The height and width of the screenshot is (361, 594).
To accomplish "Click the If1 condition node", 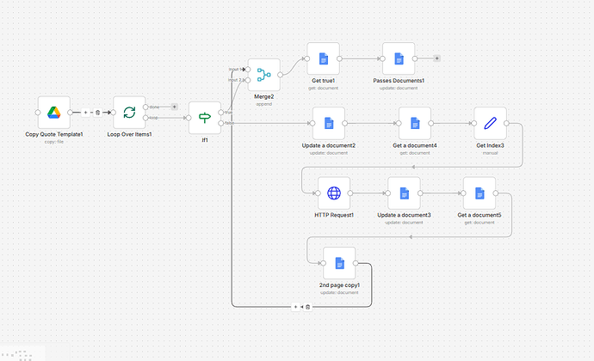I will pyautogui.click(x=205, y=118).
